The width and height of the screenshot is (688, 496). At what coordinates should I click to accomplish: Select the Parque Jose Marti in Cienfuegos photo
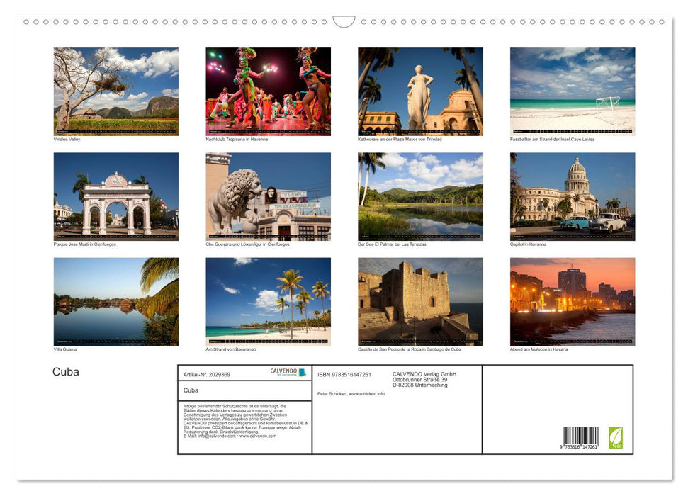click(116, 196)
